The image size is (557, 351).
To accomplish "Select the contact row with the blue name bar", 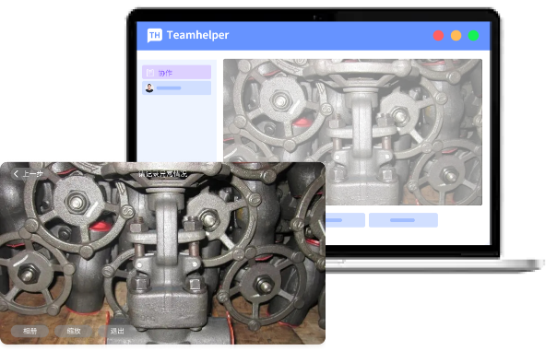I will coord(176,88).
